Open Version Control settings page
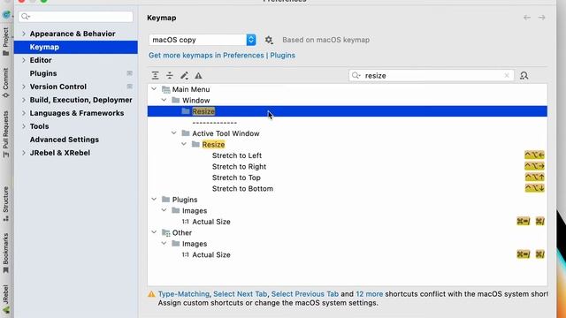Screen dimensions: 566x318 point(58,87)
